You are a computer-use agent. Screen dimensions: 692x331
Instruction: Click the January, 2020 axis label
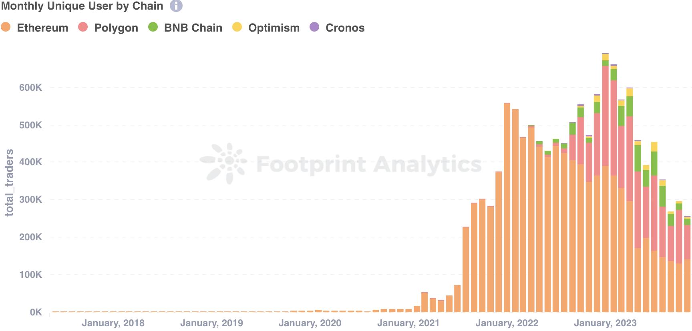[x=310, y=323]
